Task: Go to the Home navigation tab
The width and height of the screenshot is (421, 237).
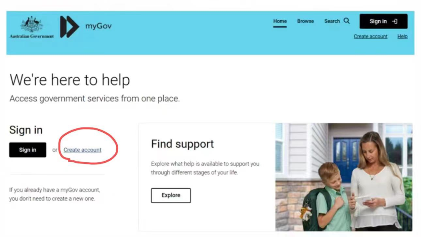Action: [280, 21]
